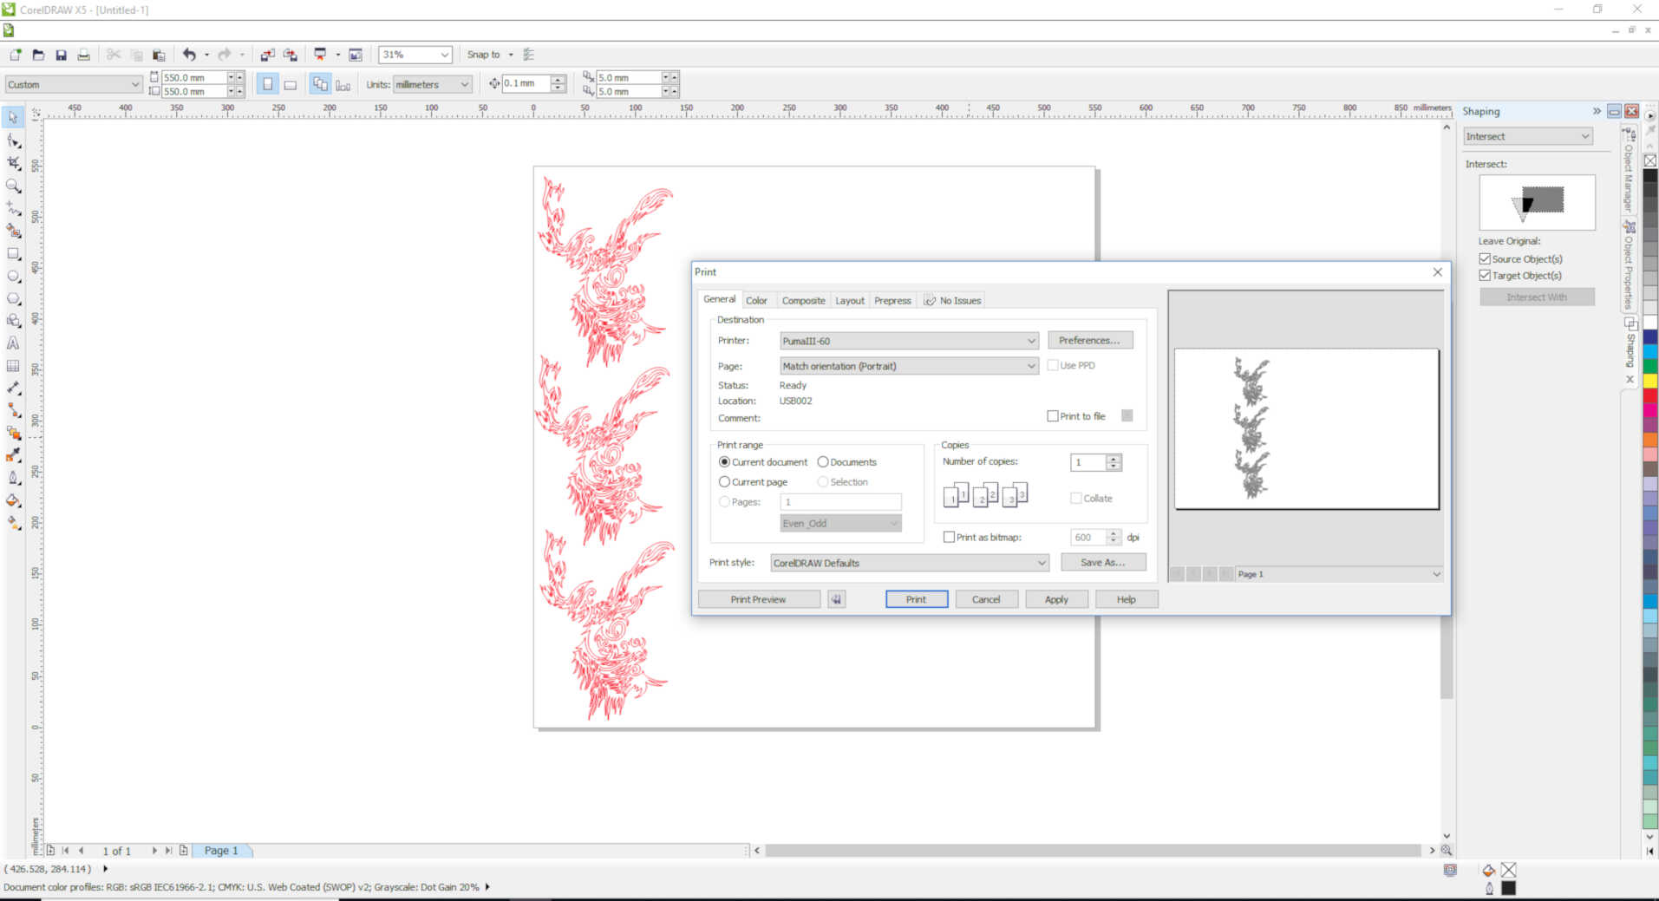Image resolution: width=1659 pixels, height=901 pixels.
Task: Select the Table tool in toolbox
Action: (14, 366)
